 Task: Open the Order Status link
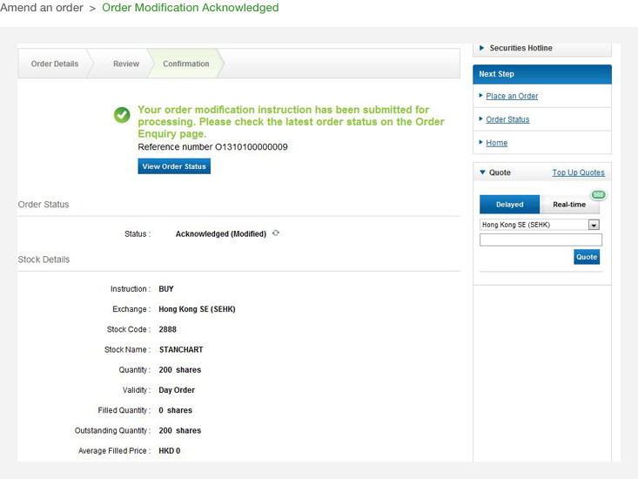tap(507, 119)
